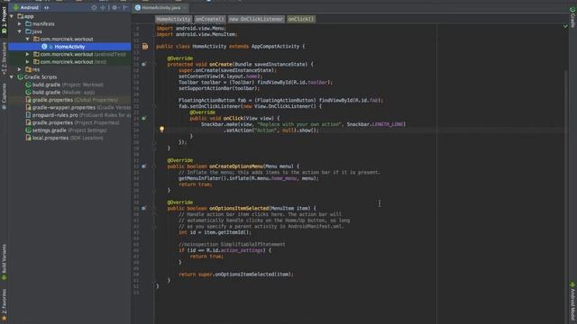Click Scroll from Source icon in Project panel
This screenshot has height=324, width=577.
point(94,7)
